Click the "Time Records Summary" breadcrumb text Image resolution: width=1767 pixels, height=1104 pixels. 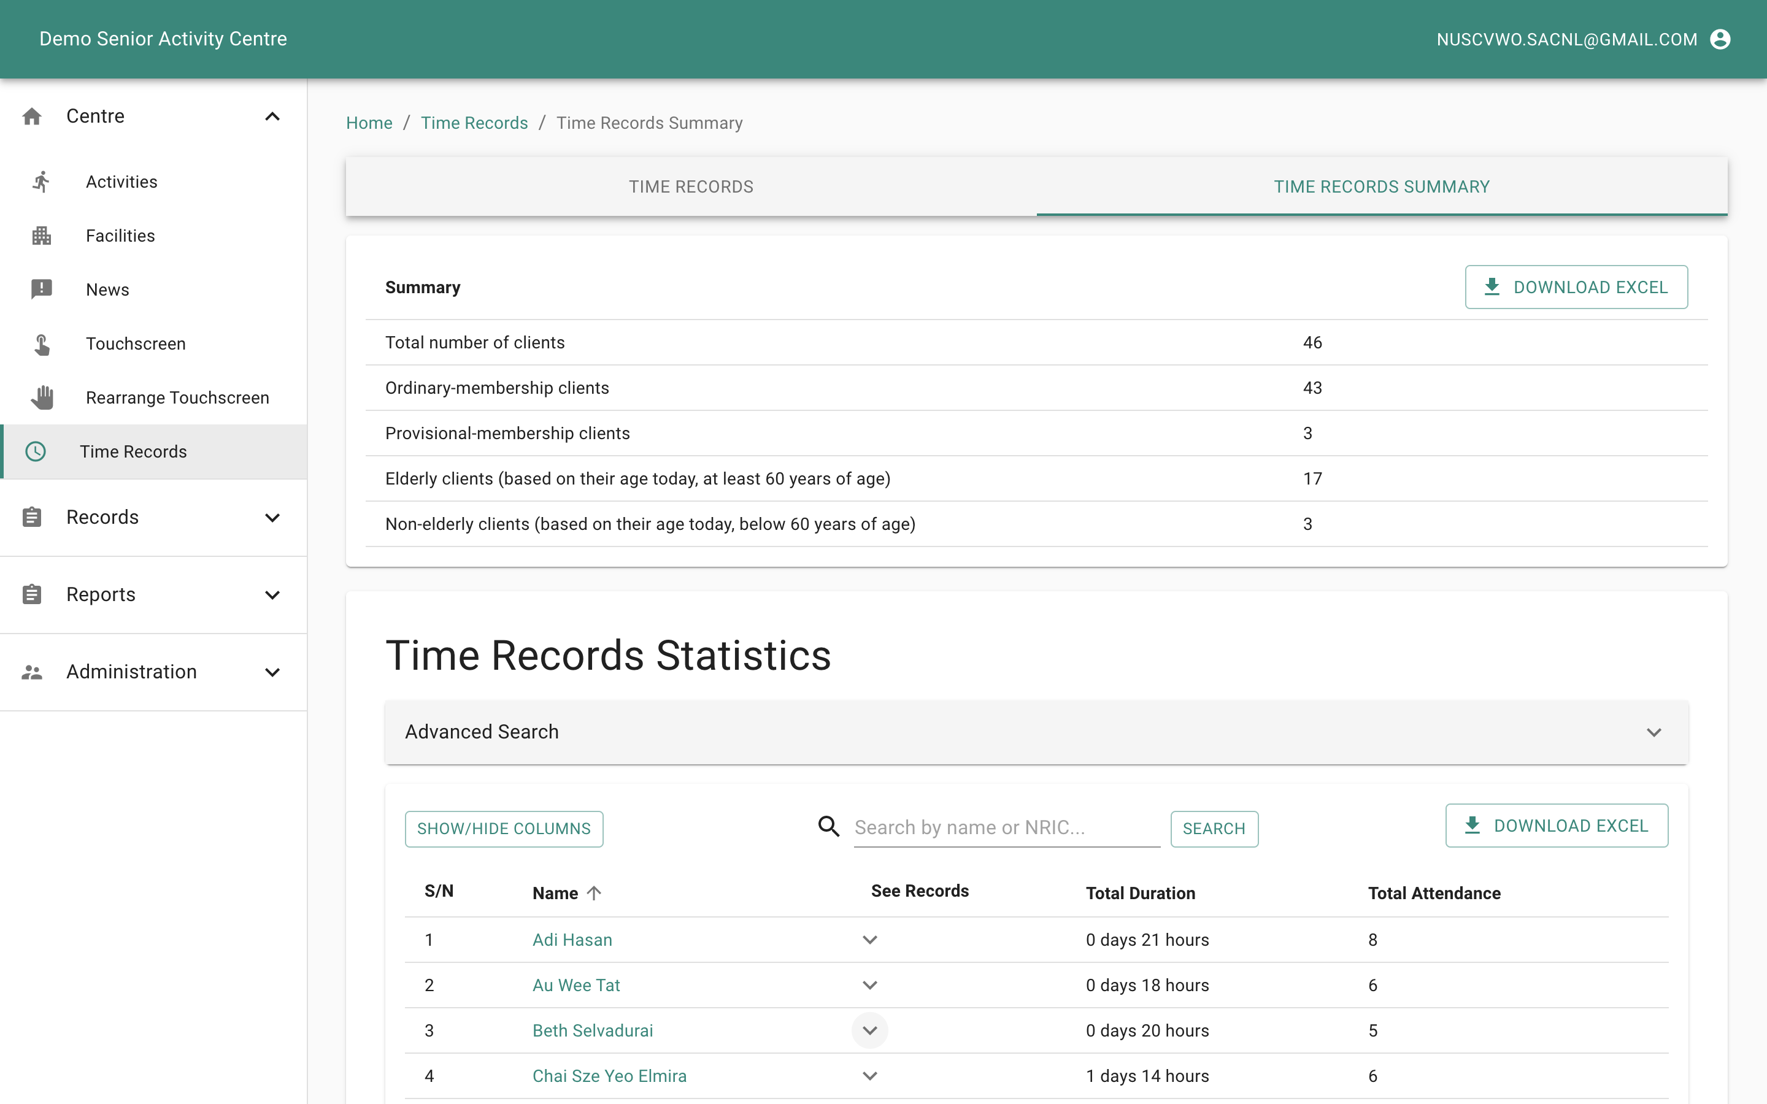pyautogui.click(x=649, y=123)
